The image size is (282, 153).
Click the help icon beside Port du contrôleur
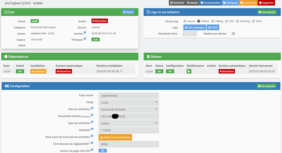tap(92, 108)
